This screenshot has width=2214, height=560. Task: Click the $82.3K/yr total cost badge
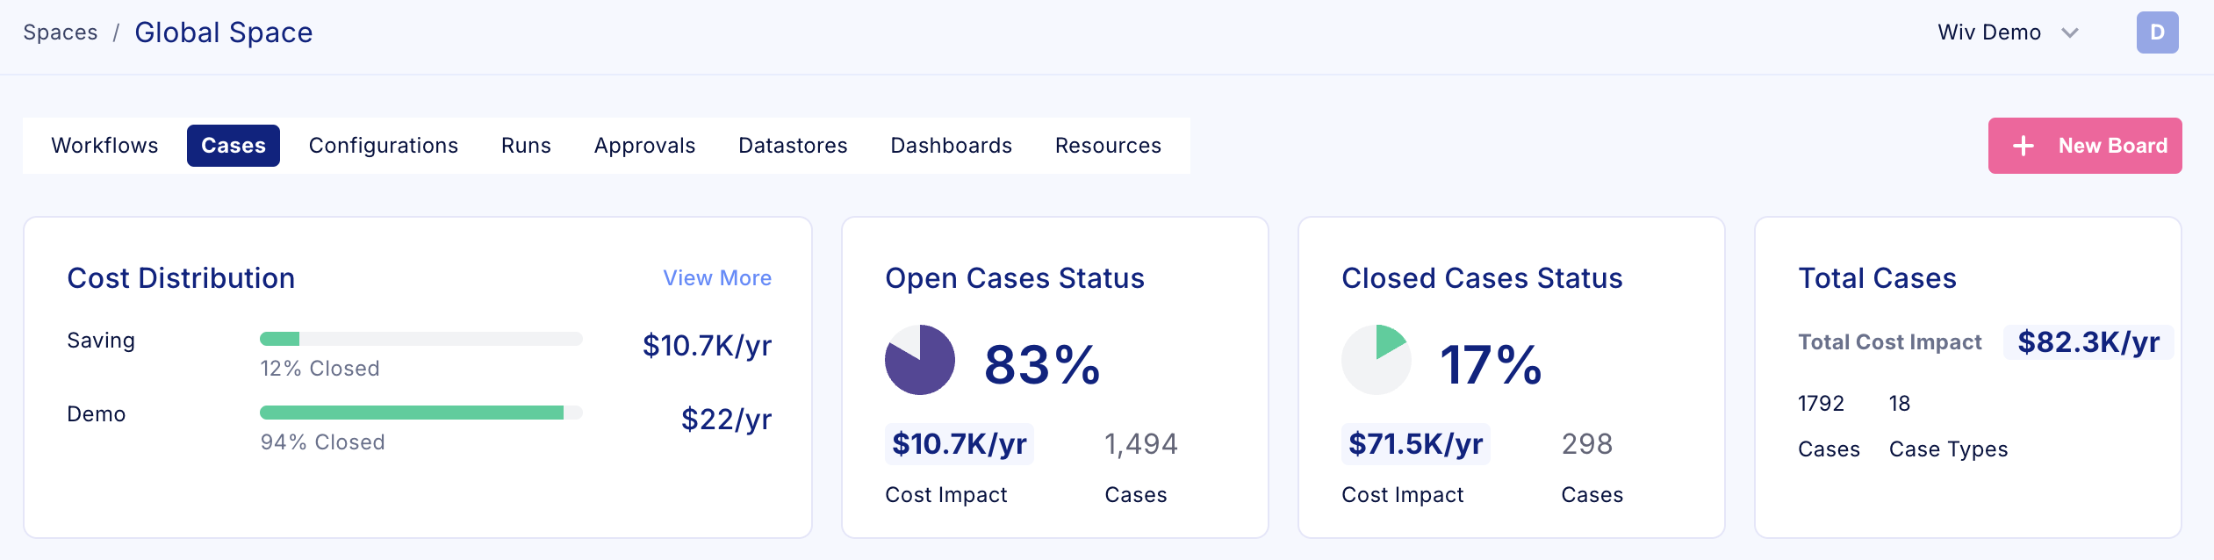(x=2088, y=342)
